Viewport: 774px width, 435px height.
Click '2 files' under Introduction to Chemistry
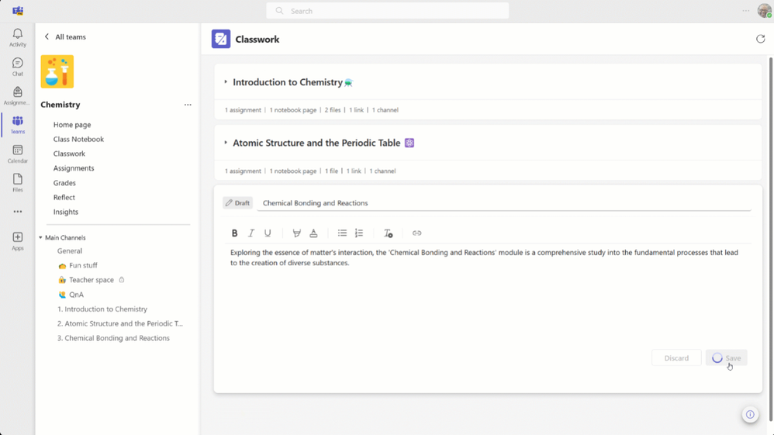tap(333, 110)
